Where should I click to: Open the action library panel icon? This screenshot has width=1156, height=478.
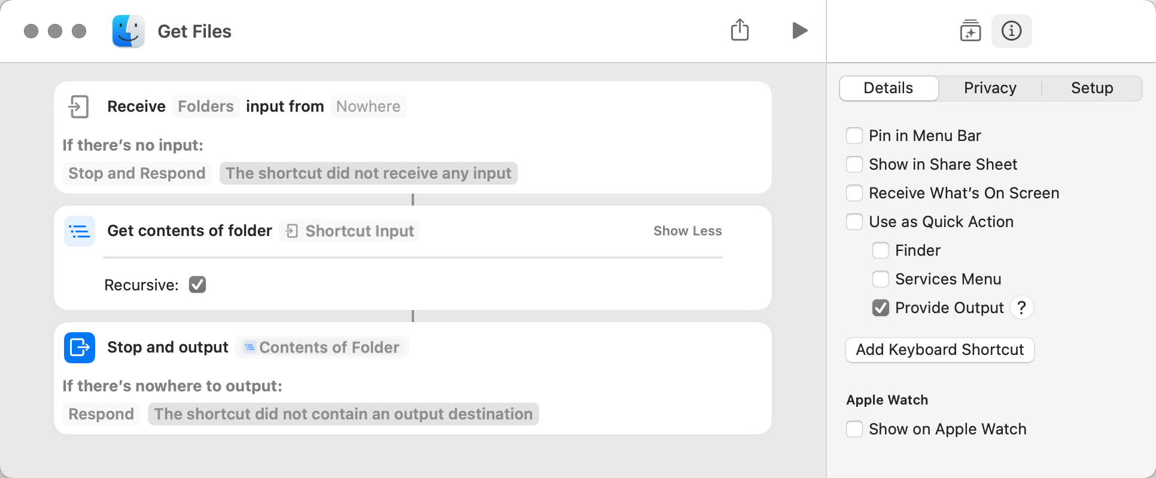pyautogui.click(x=971, y=30)
